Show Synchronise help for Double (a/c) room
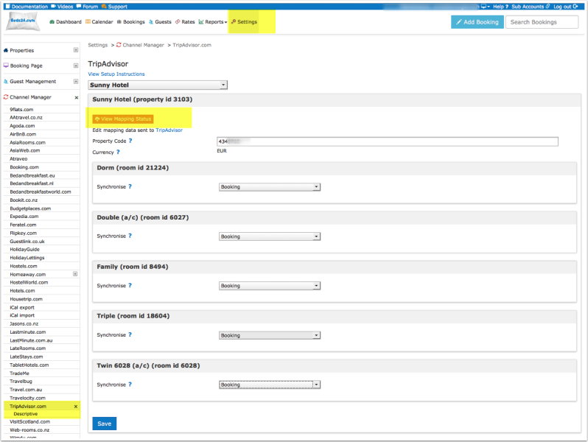This screenshot has height=442, width=588. 130,236
